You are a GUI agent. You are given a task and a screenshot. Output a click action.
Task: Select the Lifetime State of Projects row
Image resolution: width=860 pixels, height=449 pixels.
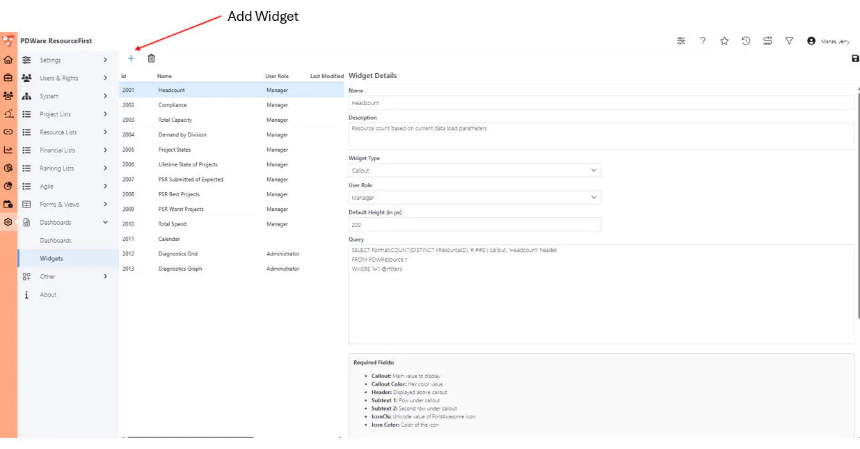(x=231, y=164)
